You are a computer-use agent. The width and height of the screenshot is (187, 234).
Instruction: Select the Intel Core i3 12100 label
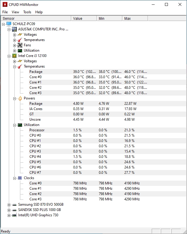click(32, 56)
